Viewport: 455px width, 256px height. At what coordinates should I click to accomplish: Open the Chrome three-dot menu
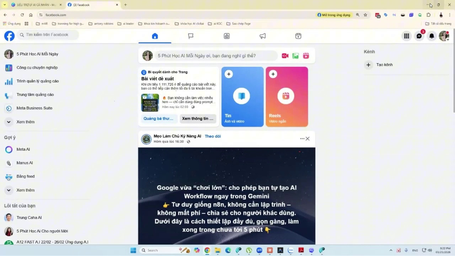449,15
